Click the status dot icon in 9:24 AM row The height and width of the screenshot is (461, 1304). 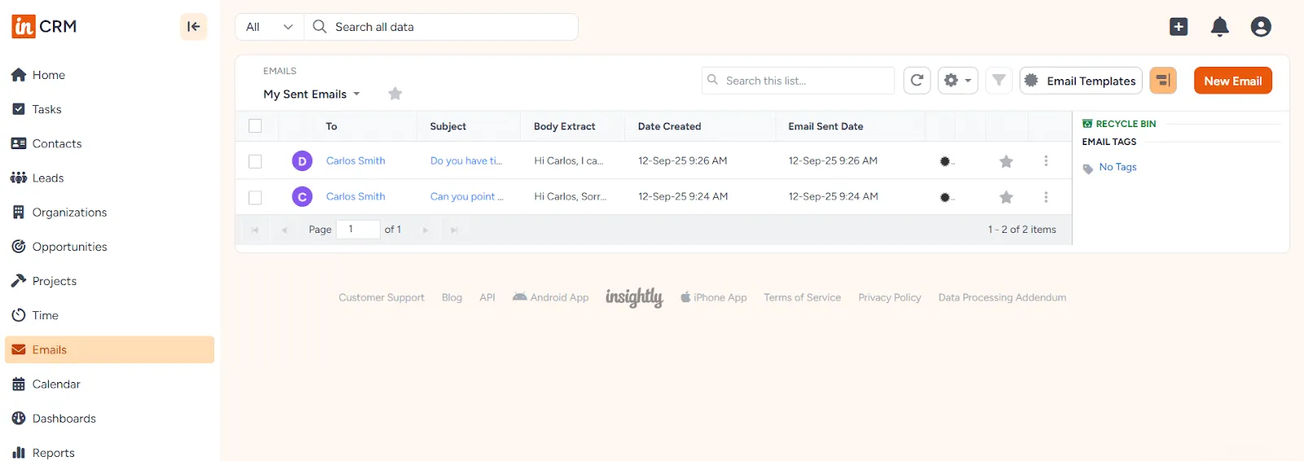[945, 197]
